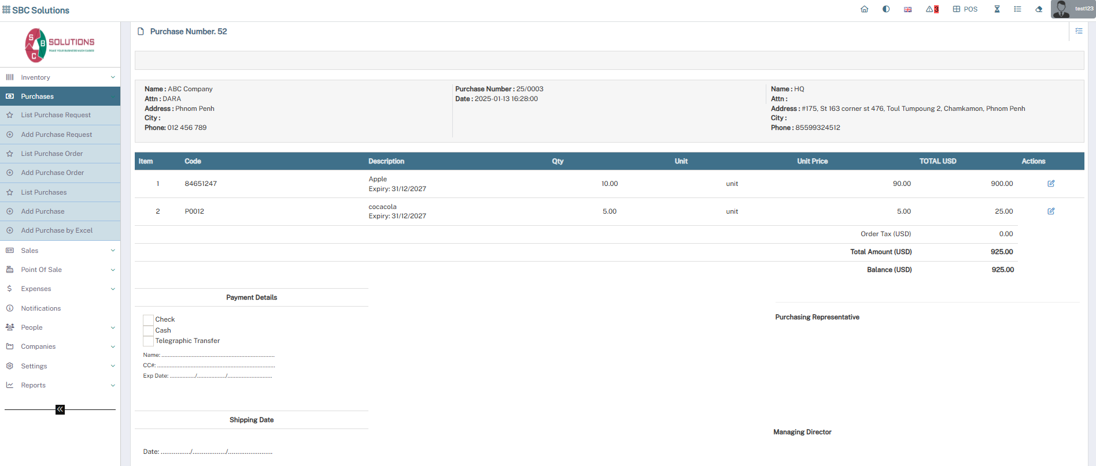The height and width of the screenshot is (466, 1096).
Task: Tick the Telegraphic Transfer checkbox
Action: tap(149, 341)
